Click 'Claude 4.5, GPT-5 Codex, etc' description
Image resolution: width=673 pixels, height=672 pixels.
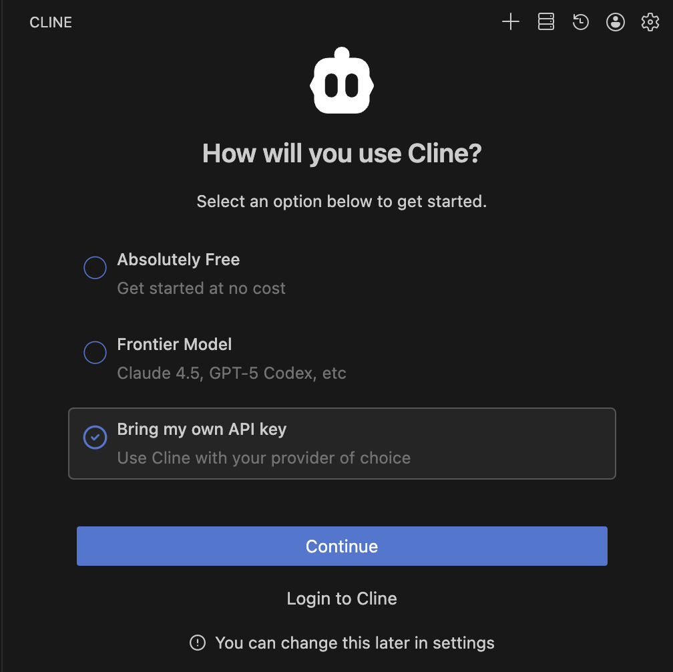click(232, 373)
